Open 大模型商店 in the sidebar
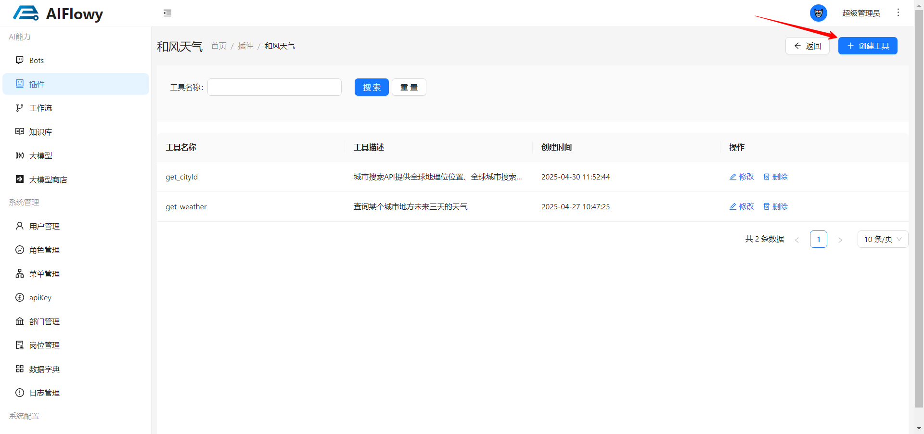924x434 pixels. tap(48, 180)
